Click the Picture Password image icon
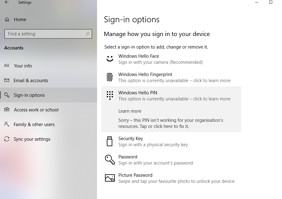 pyautogui.click(x=110, y=178)
